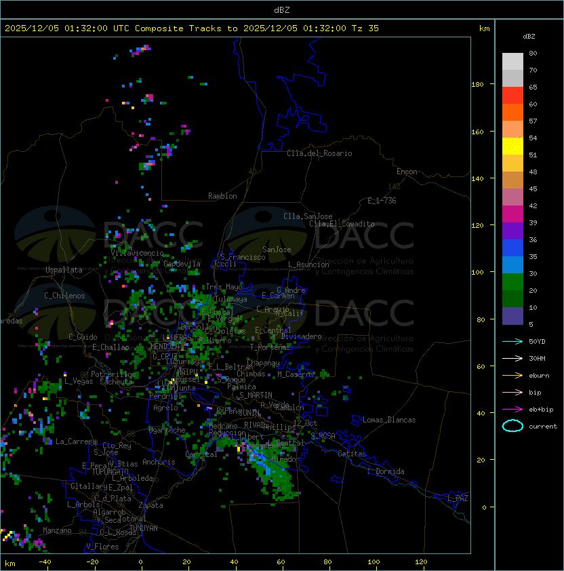Click the '-40' tick on horizontal km axis

(45, 562)
